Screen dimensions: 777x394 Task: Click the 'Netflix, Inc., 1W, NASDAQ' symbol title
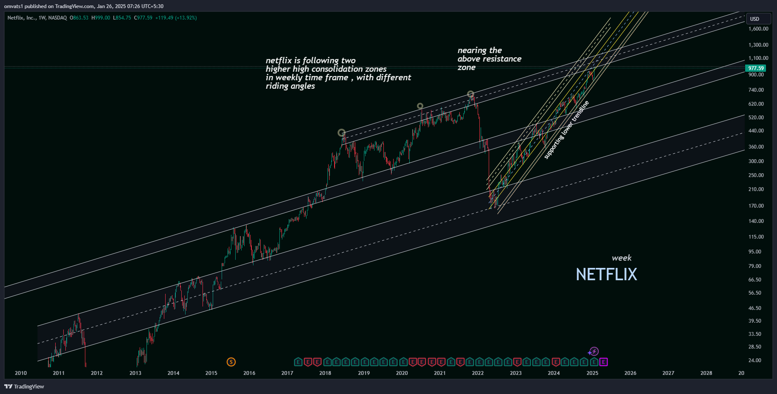(x=37, y=18)
